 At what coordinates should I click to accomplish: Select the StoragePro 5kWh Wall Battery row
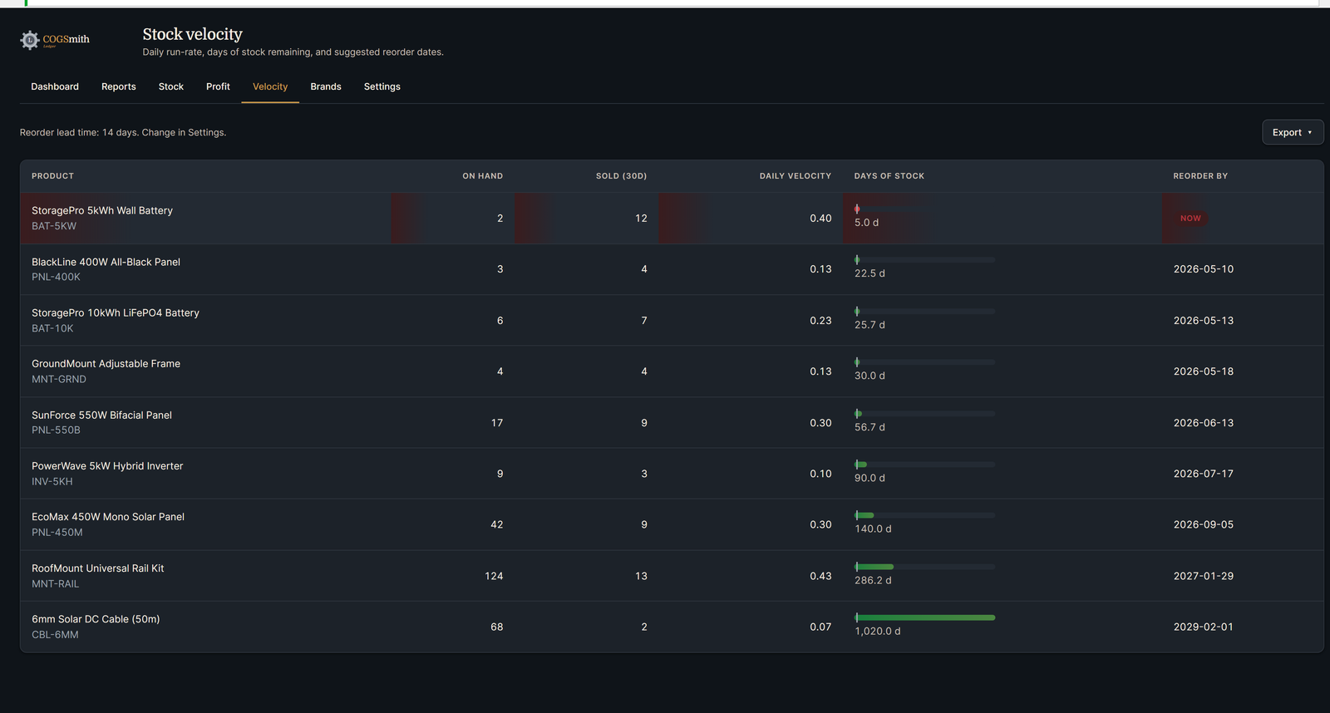[672, 218]
